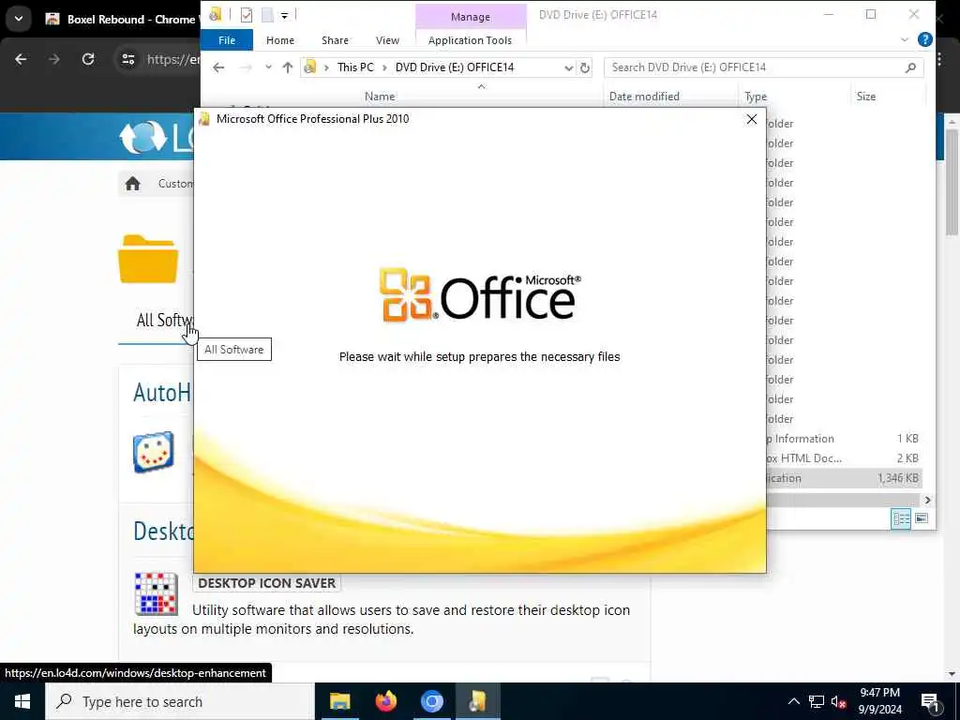
Task: Click the Office setup taskbar icon
Action: point(477,701)
